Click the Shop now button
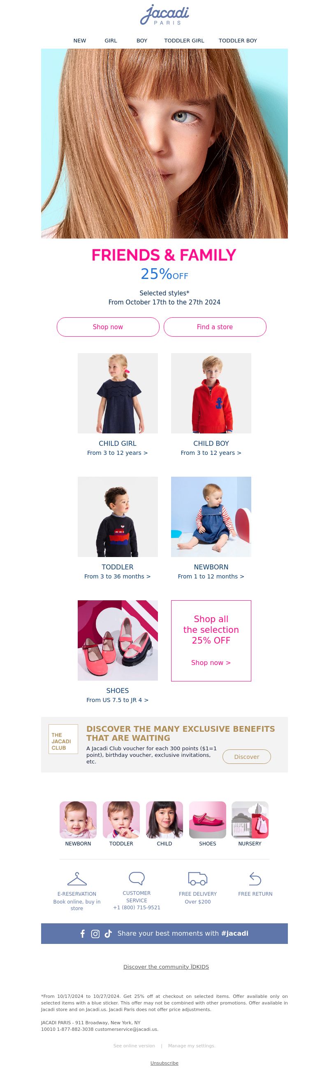This screenshot has height=1091, width=329. (108, 327)
